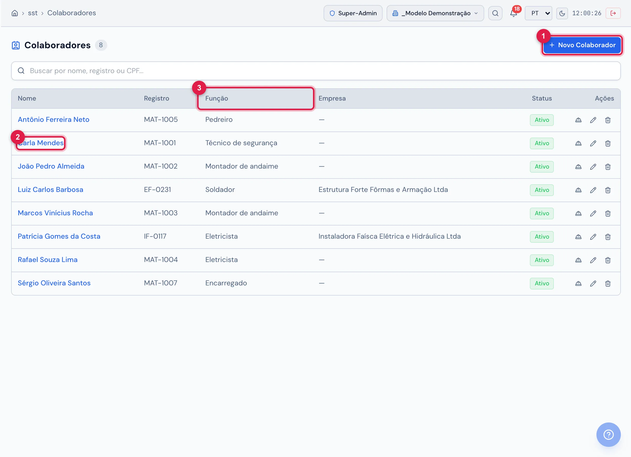The image size is (631, 457).
Task: Open the sst breadcrumb link
Action: coord(33,13)
